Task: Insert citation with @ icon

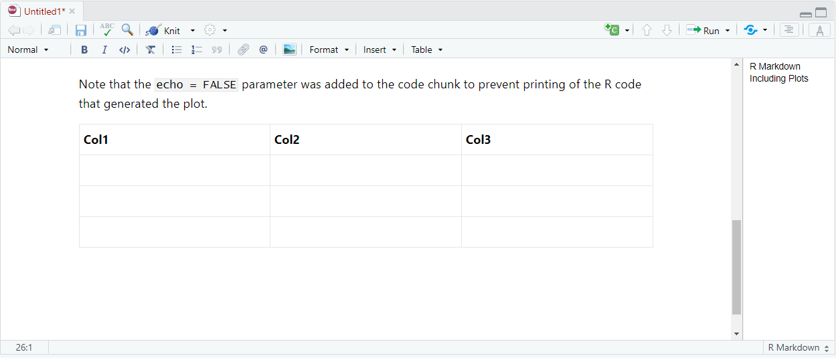Action: tap(263, 50)
